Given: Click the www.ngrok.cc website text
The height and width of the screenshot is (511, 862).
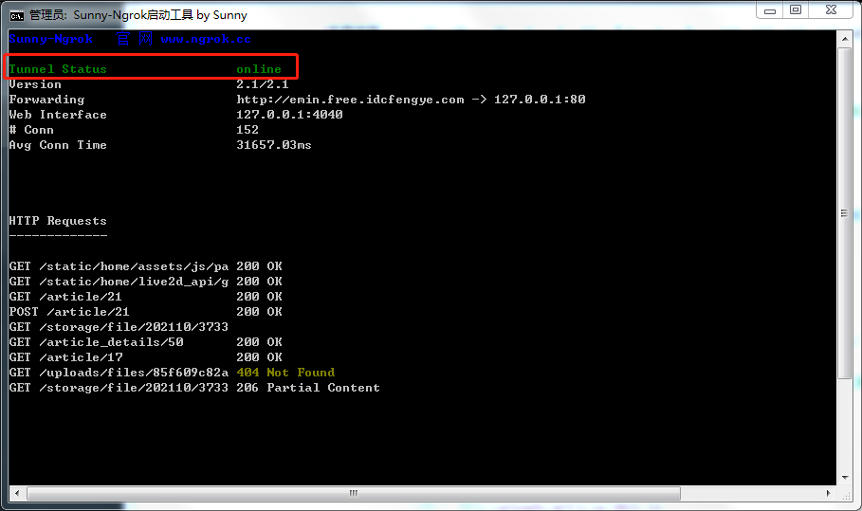Looking at the screenshot, I should [x=206, y=39].
